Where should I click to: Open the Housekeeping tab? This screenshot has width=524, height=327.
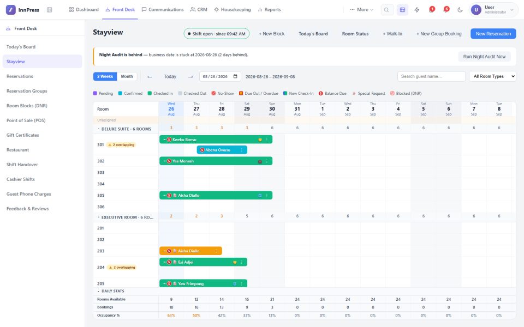233,10
